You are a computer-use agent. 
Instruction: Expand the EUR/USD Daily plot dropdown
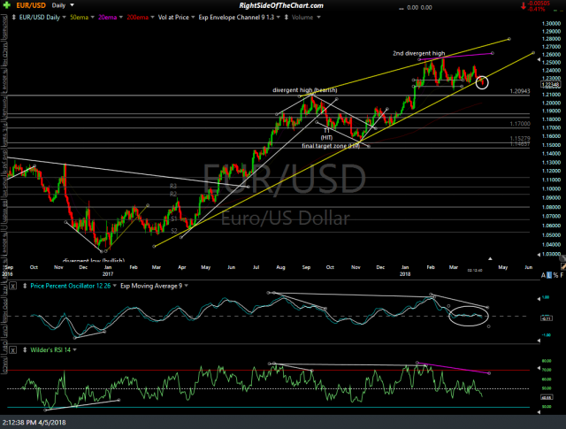coord(65,18)
